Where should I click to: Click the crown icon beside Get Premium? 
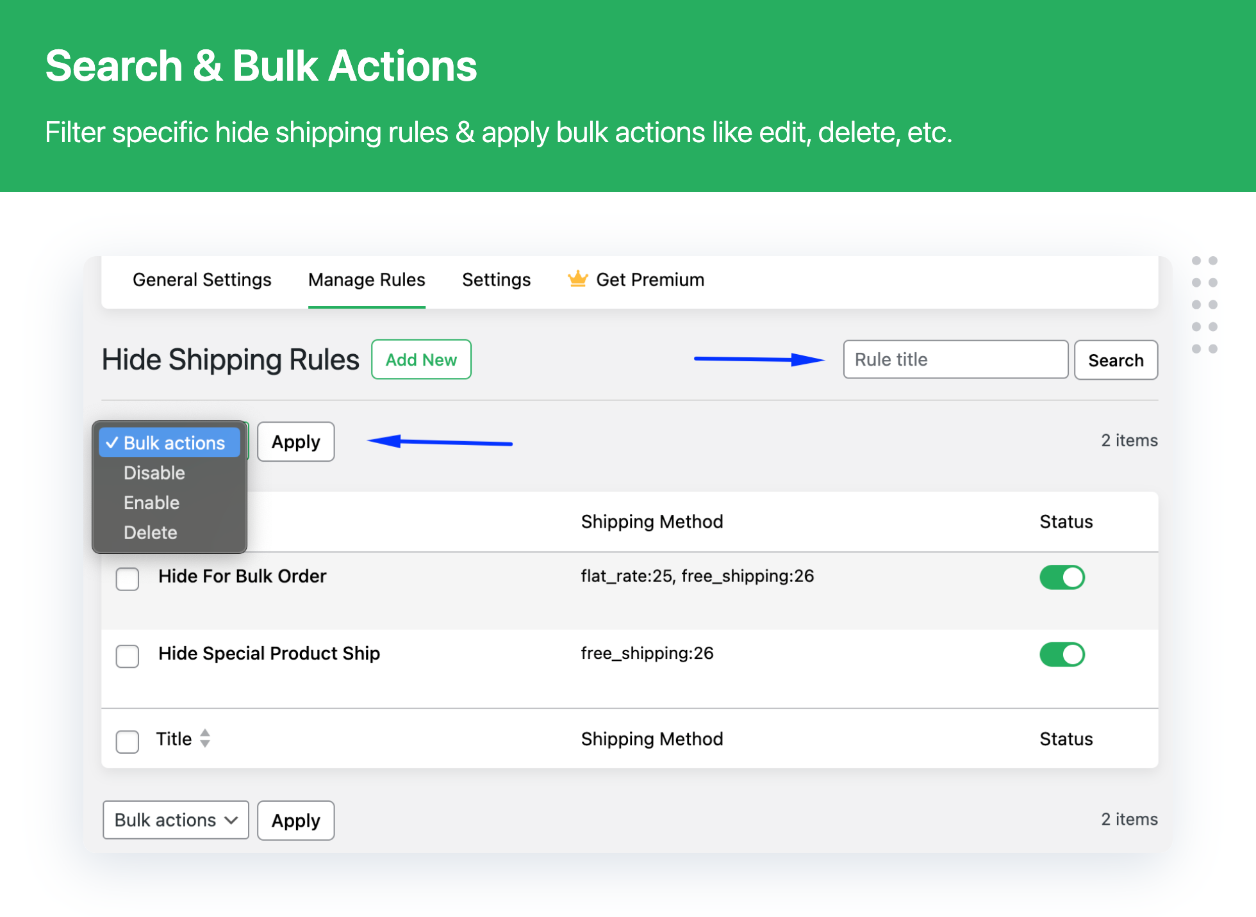577,279
